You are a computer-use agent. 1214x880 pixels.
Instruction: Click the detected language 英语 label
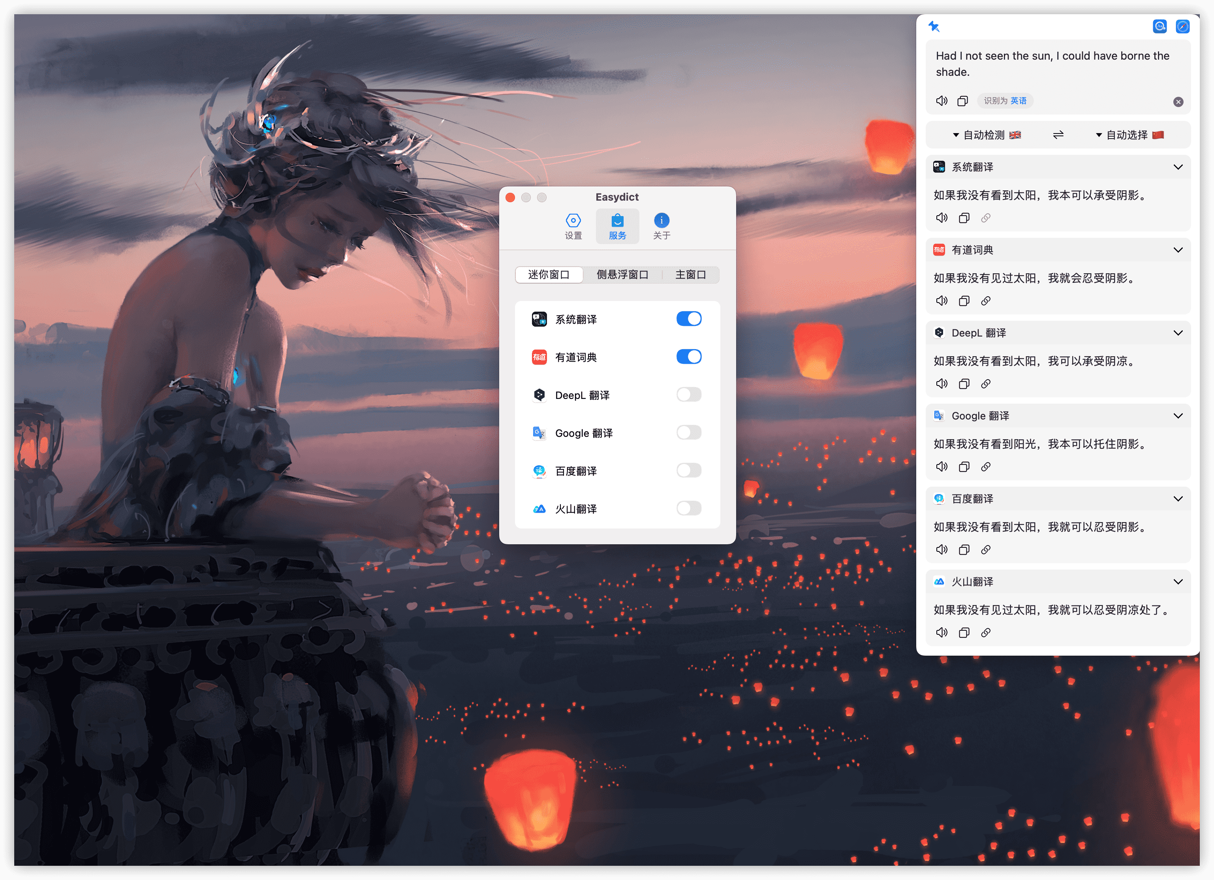point(1018,101)
